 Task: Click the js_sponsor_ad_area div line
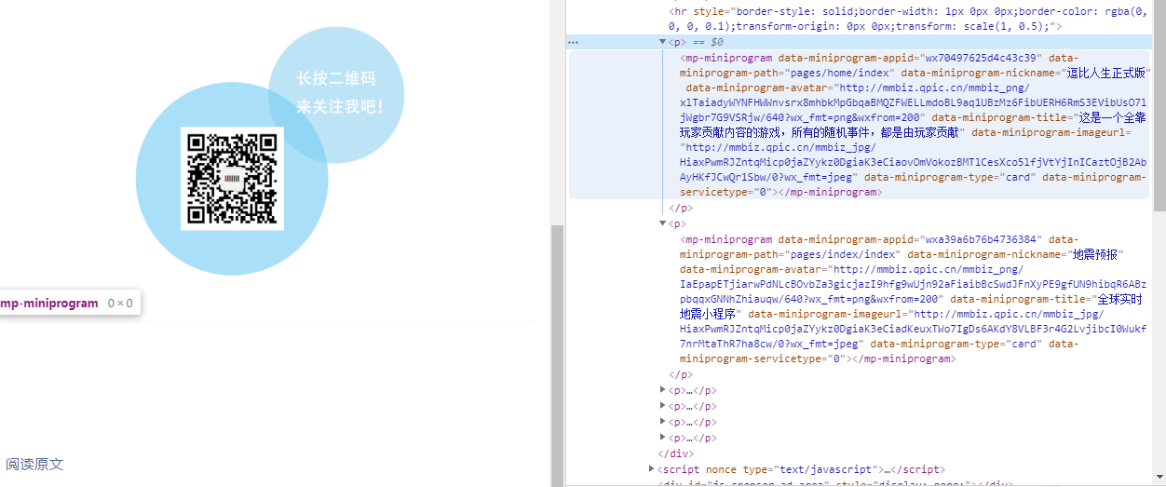click(x=834, y=484)
